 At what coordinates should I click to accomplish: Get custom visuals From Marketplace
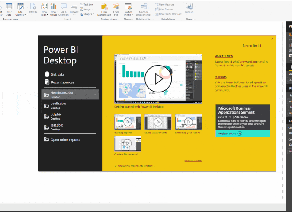pyautogui.click(x=104, y=9)
